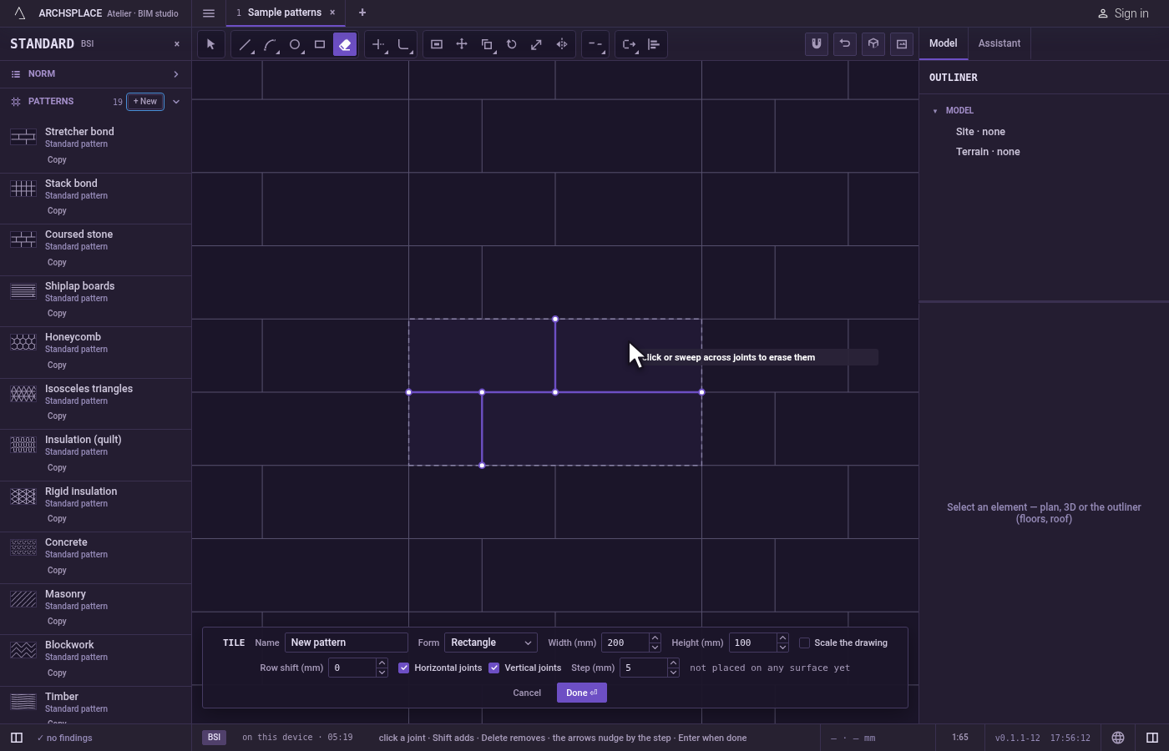Click the Name field containing New pattern
Screen dimensions: 1169x751
347,643
